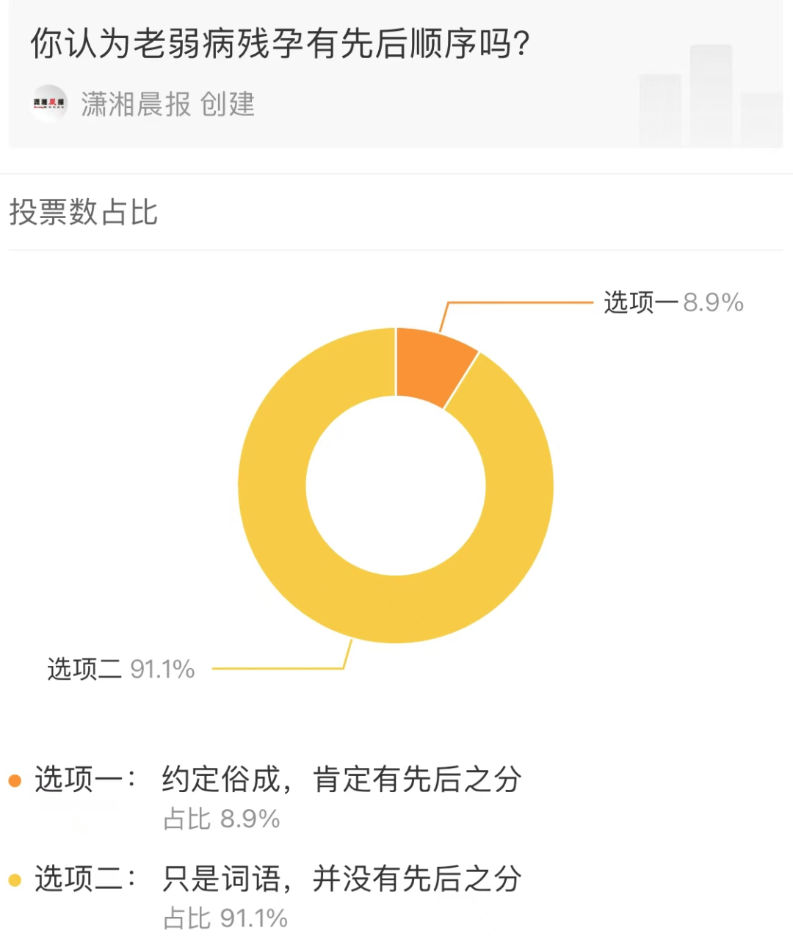Click the 创建 text beside 潇湘晨报
The height and width of the screenshot is (936, 793).
point(228,104)
